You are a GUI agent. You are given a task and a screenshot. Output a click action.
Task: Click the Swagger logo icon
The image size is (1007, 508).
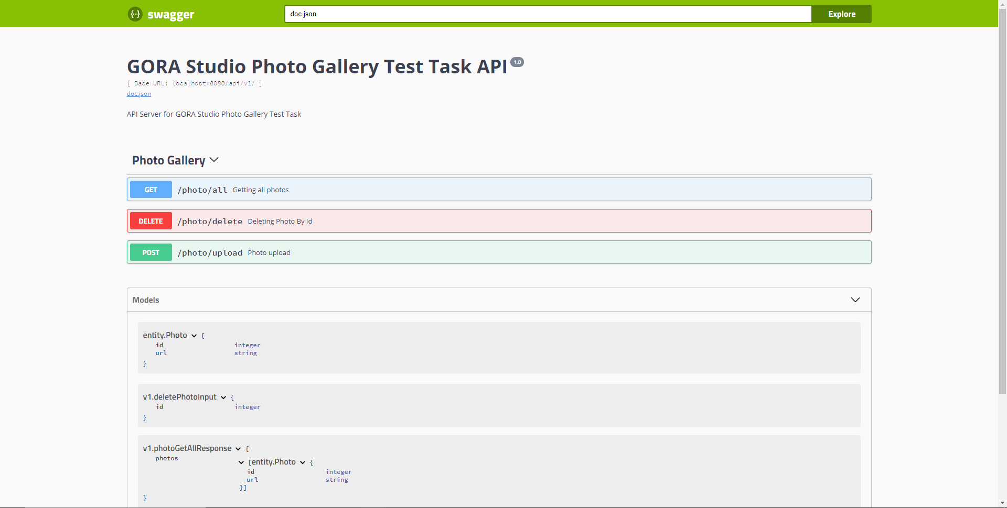[135, 14]
